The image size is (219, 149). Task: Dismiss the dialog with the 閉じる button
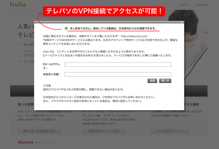coord(165,81)
